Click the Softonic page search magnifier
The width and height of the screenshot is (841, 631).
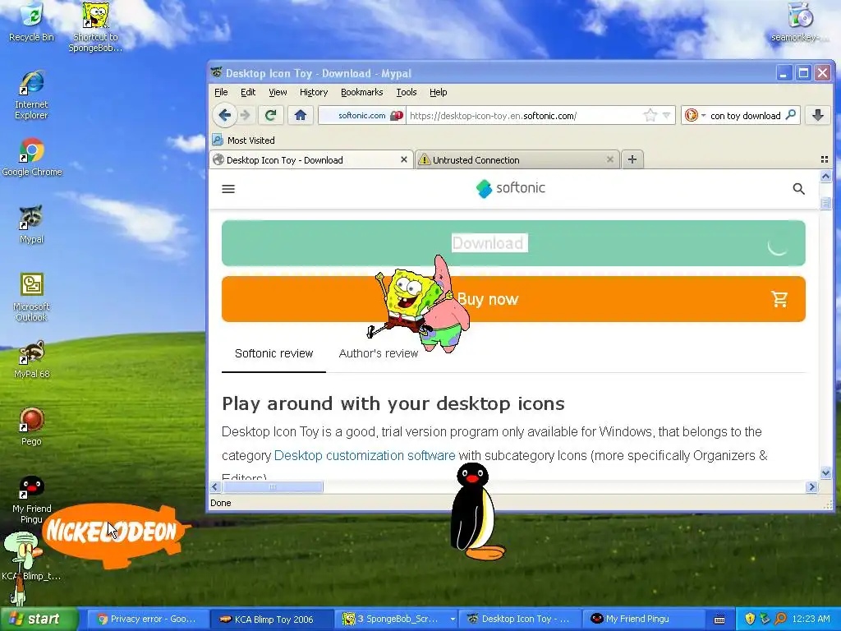(x=798, y=189)
